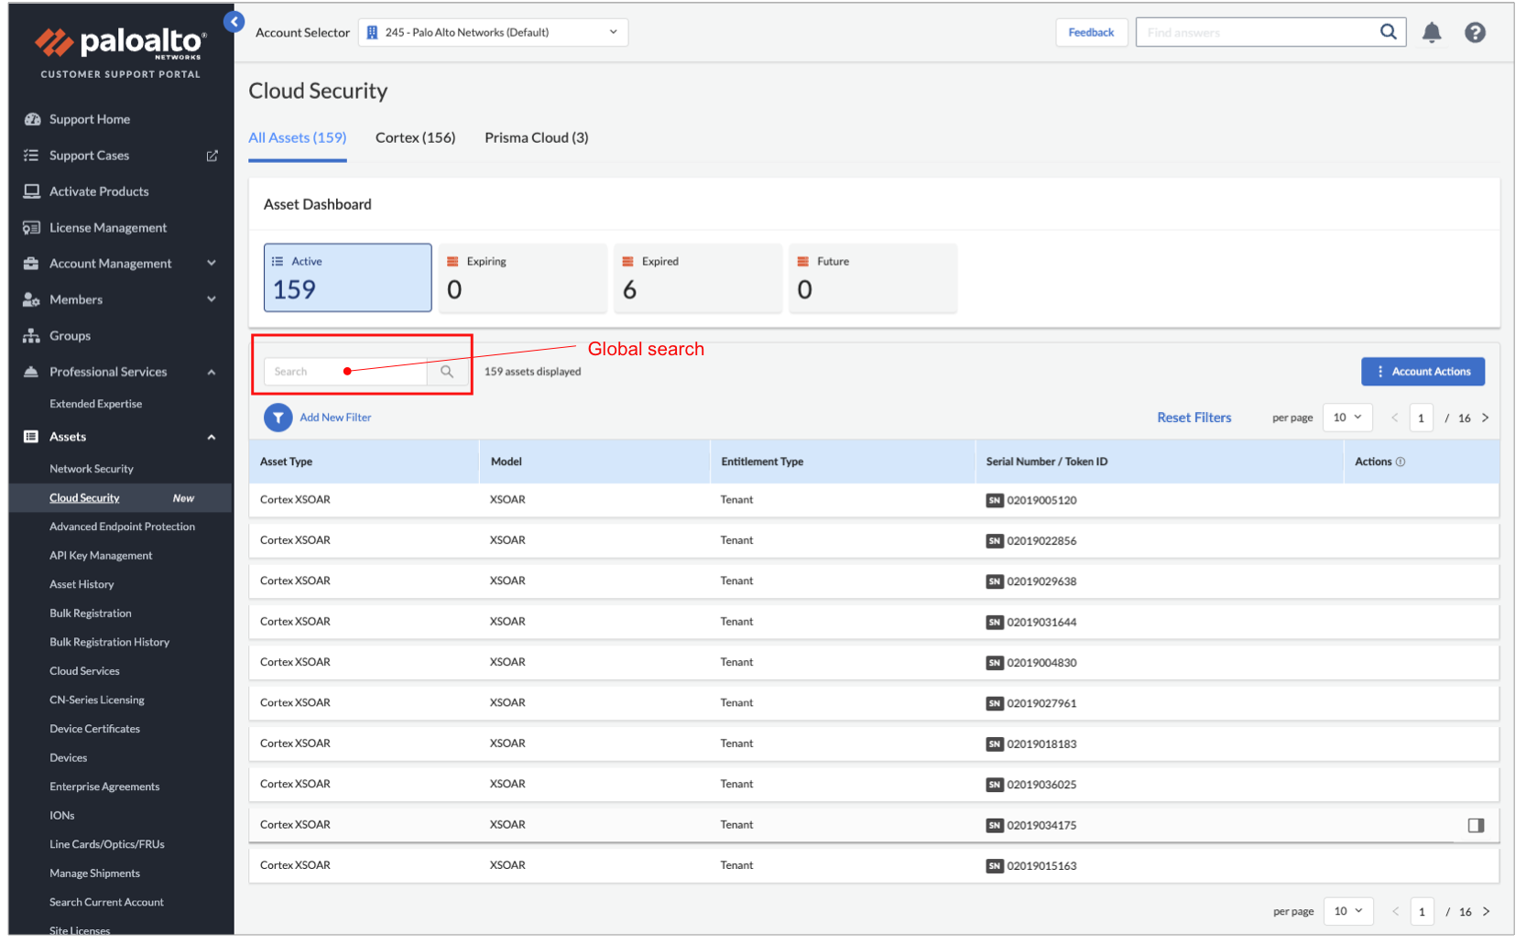Go to next page using top pagination arrow
Screen dimensions: 1526x944
click(x=1485, y=418)
